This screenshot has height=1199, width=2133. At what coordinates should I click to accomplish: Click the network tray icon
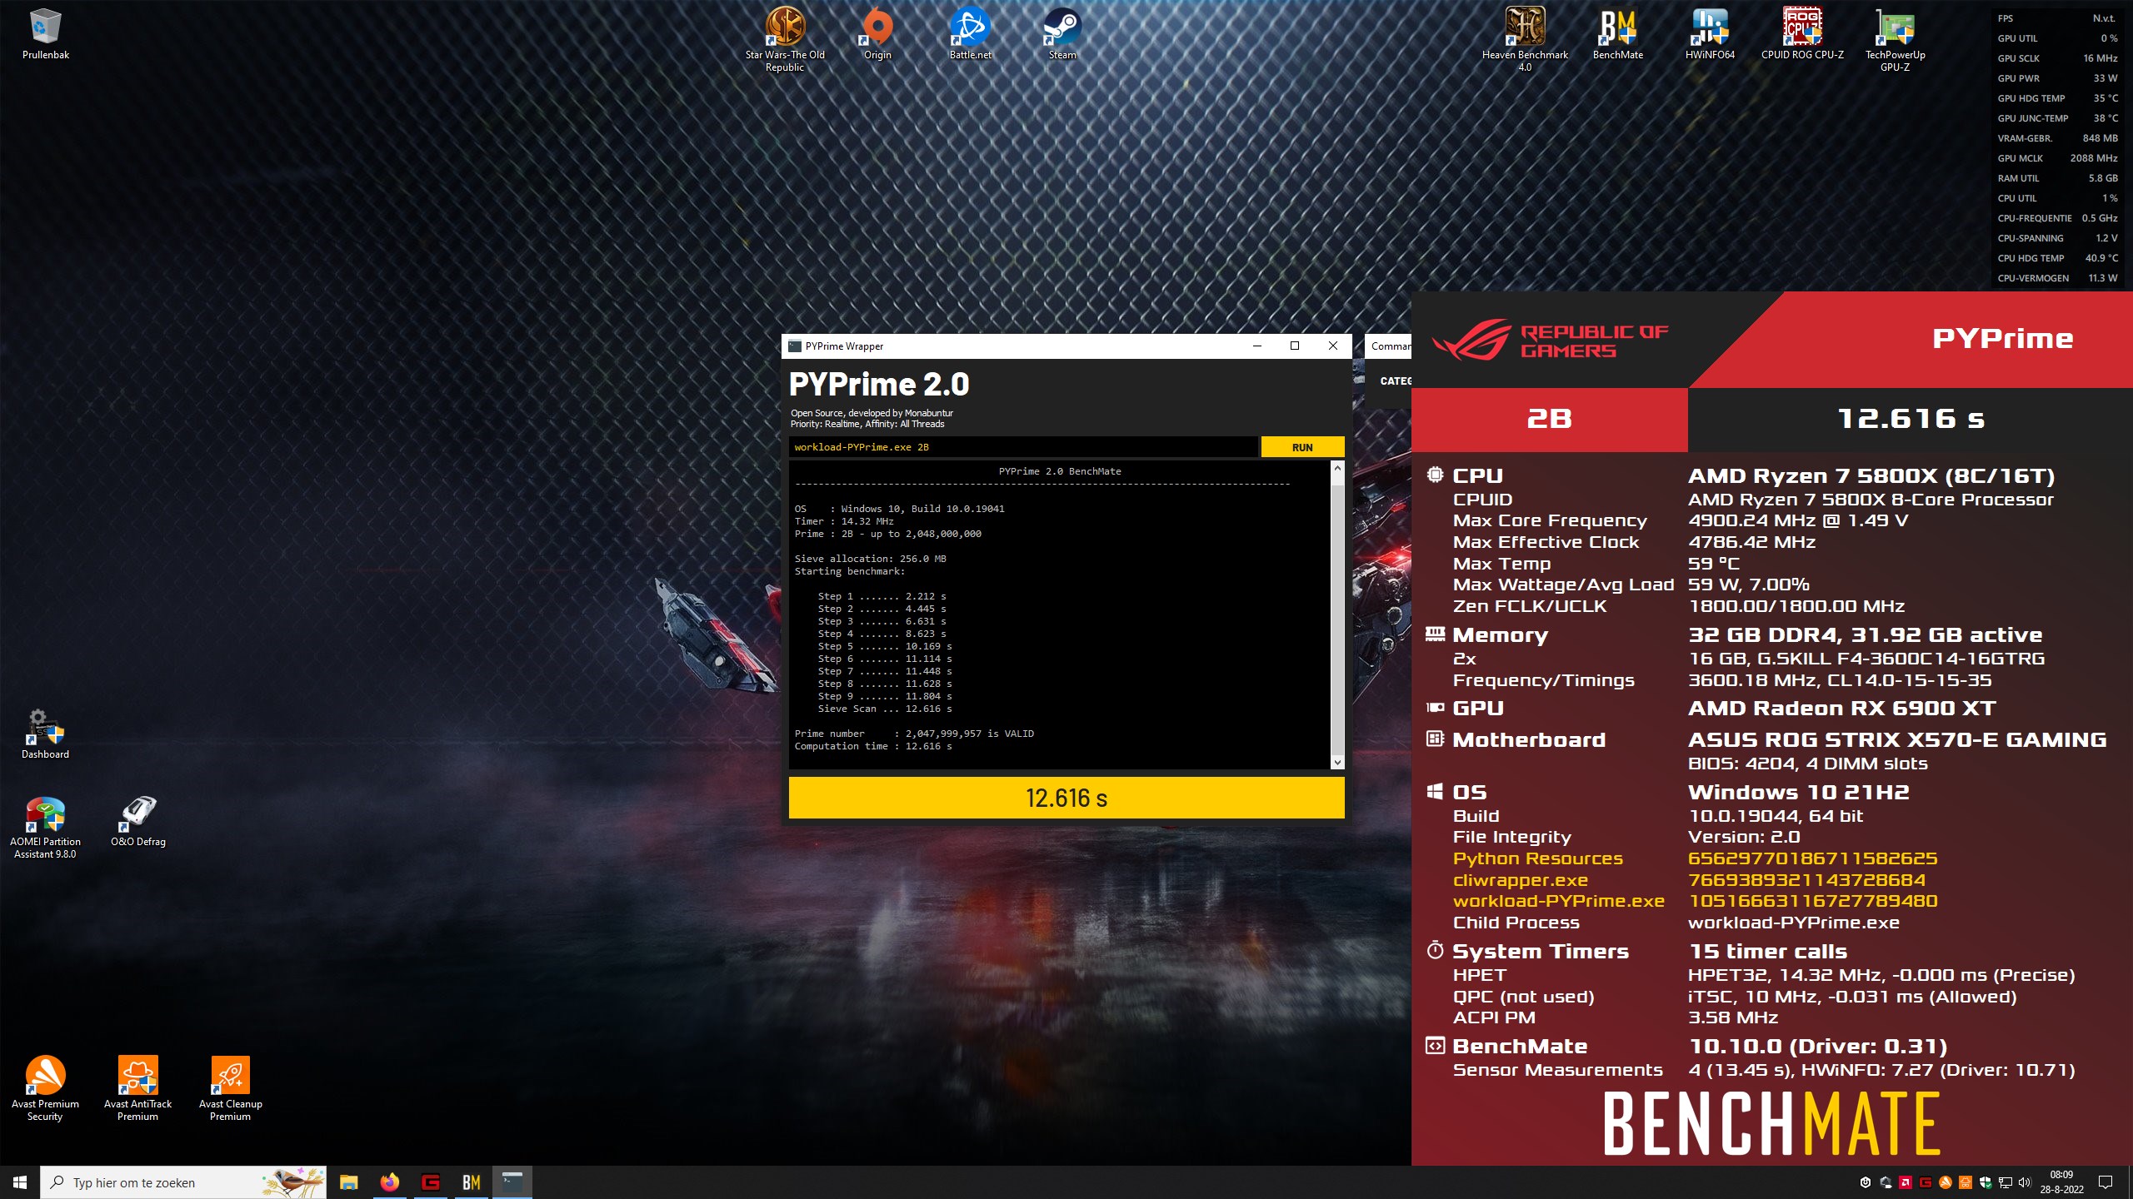pyautogui.click(x=2006, y=1182)
